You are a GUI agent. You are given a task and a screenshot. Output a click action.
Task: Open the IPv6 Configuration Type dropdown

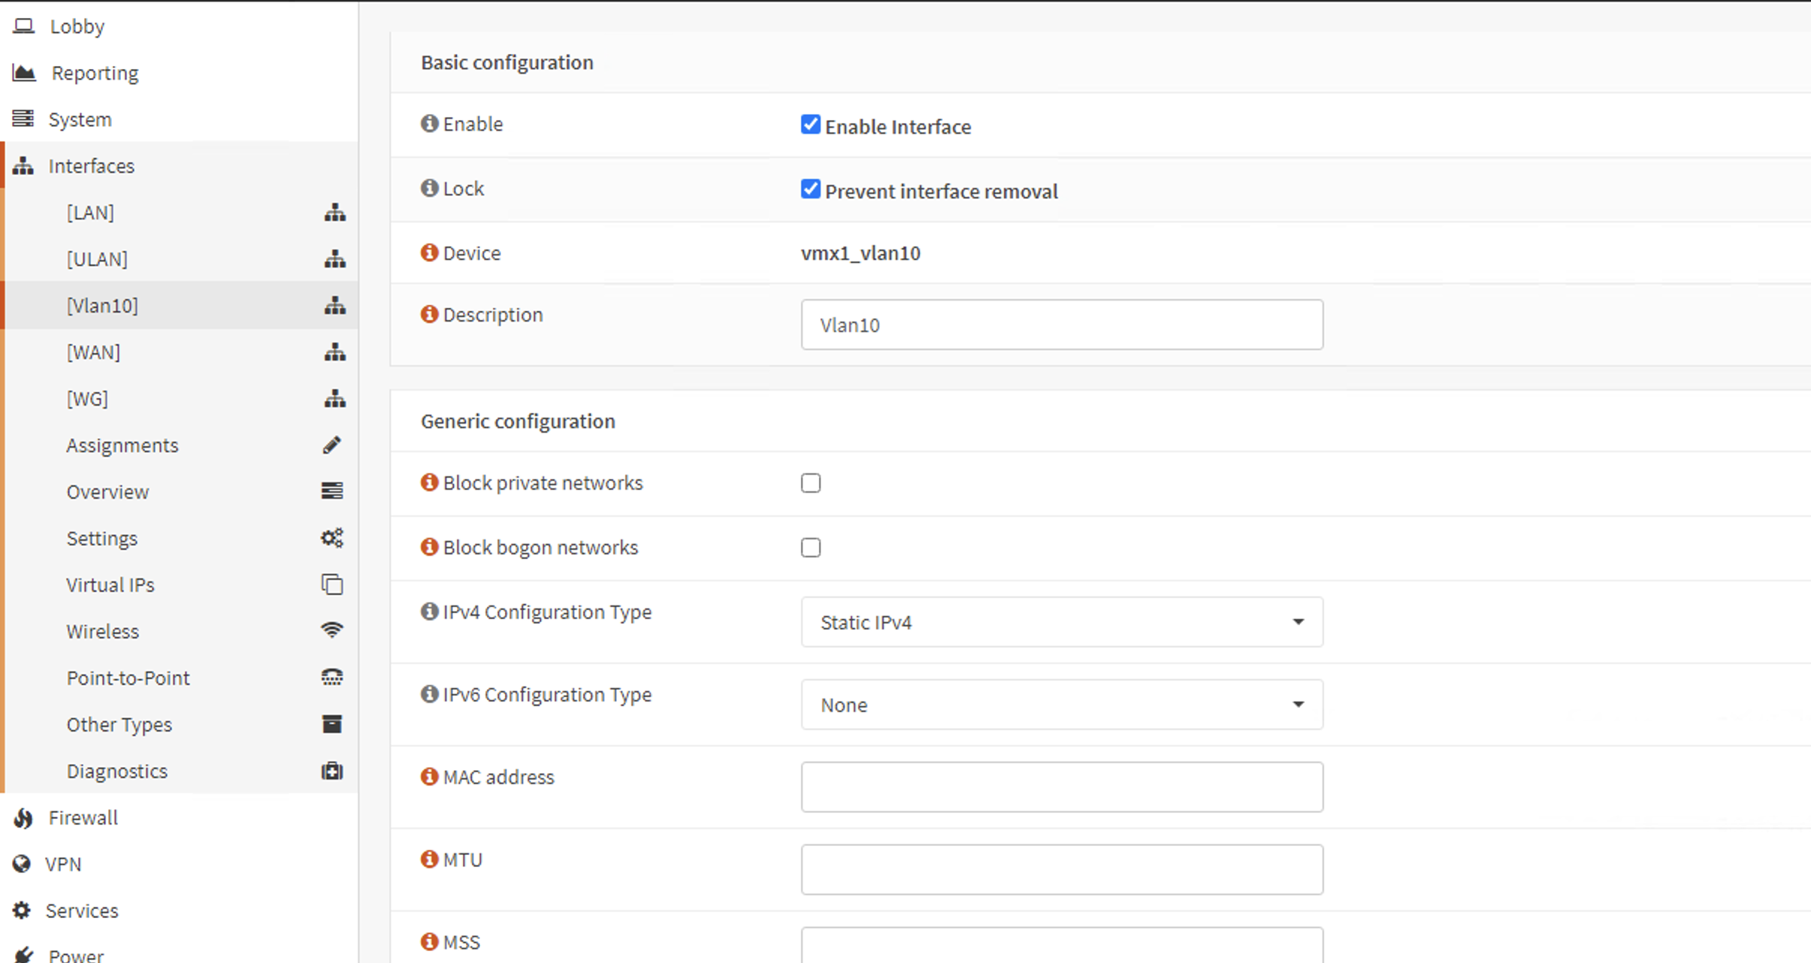(x=1061, y=705)
